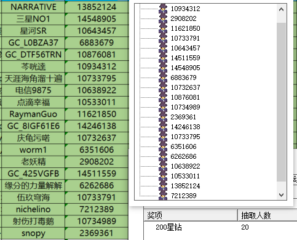Select tree entry 6883679 in winner list
The width and height of the screenshot is (297, 240).
click(183, 78)
